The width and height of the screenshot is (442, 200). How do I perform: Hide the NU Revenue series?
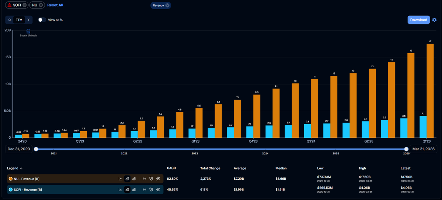(x=158, y=179)
